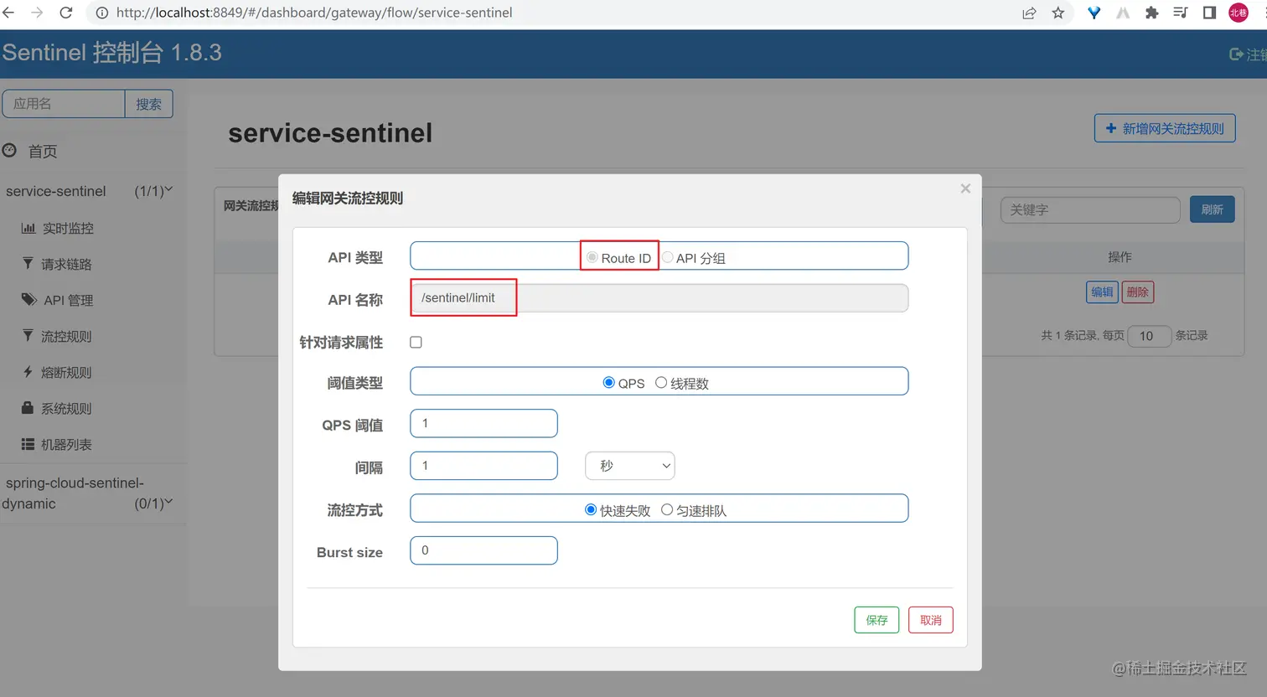Open 机器列表 menu item
The image size is (1267, 697).
point(66,444)
